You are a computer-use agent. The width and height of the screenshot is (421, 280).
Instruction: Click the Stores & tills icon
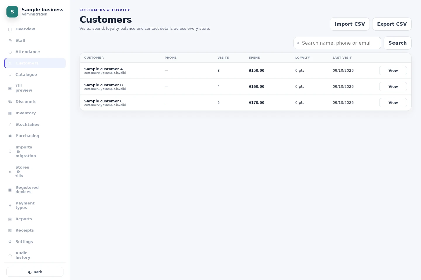[x=10, y=172]
